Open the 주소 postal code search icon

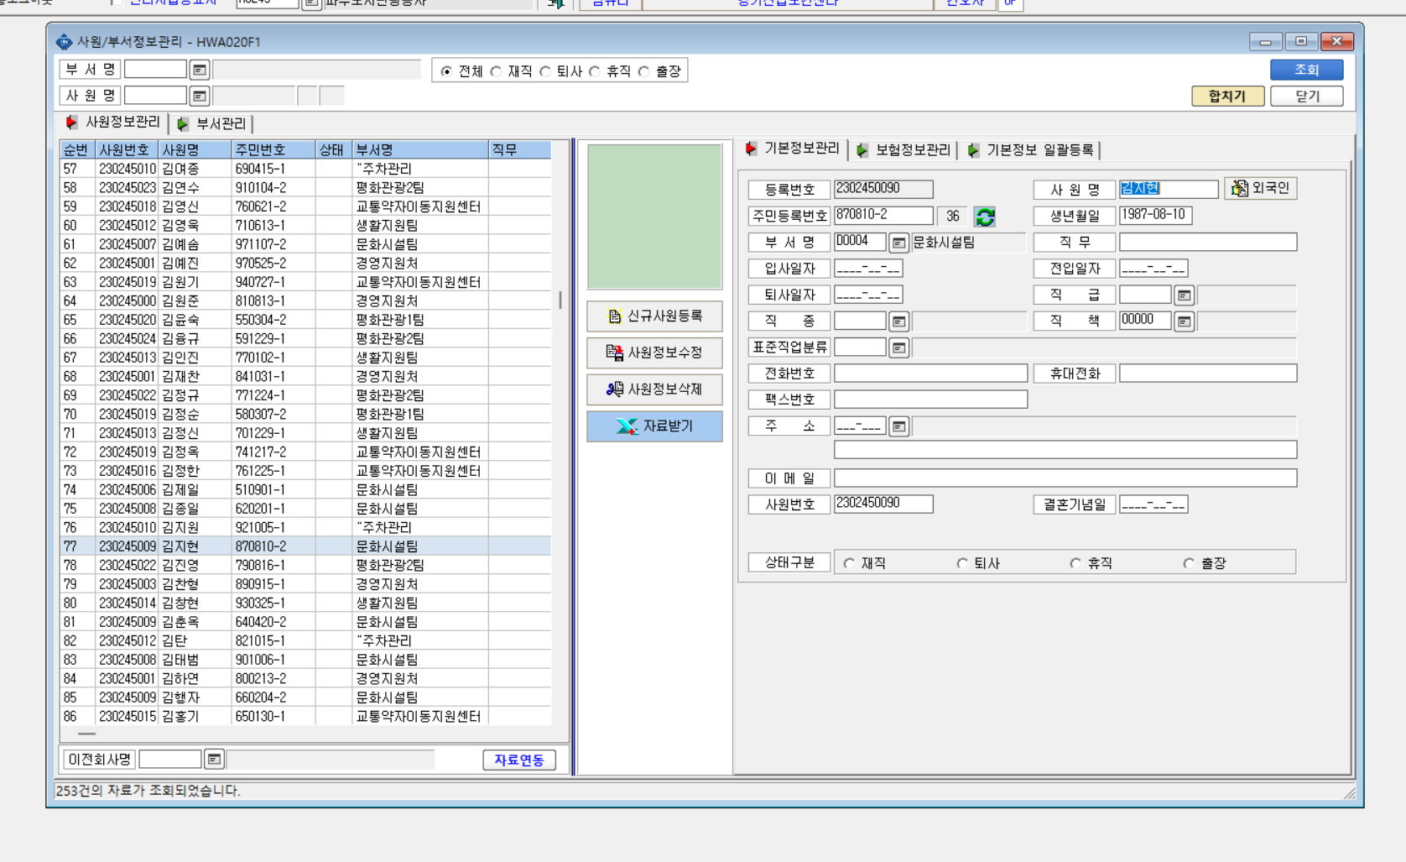click(898, 427)
